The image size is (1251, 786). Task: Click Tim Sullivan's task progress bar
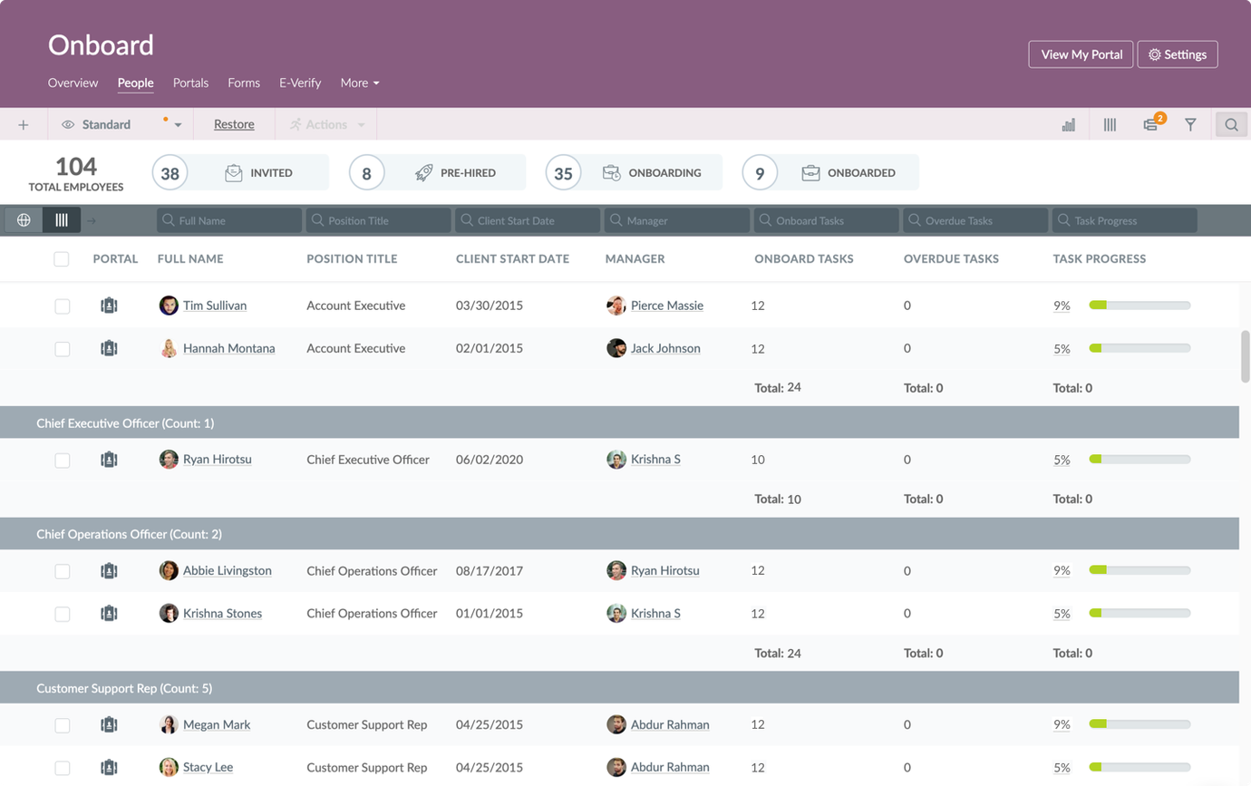pyautogui.click(x=1139, y=306)
